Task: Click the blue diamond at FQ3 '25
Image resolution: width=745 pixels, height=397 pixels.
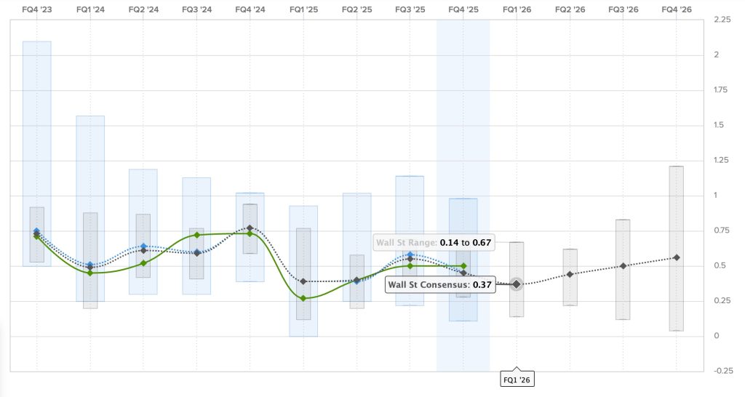Action: pyautogui.click(x=410, y=254)
